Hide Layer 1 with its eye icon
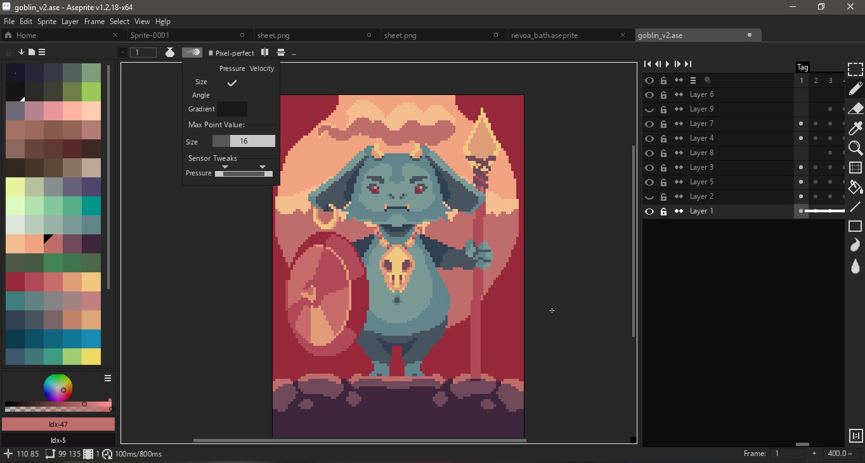Screen dimensions: 865x463 (649, 212)
